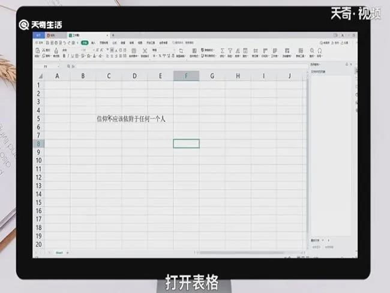
Task: Toggle Bold formatting
Action: [64, 56]
